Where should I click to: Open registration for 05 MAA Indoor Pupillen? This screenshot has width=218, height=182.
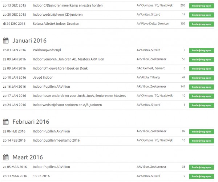point(201,167)
